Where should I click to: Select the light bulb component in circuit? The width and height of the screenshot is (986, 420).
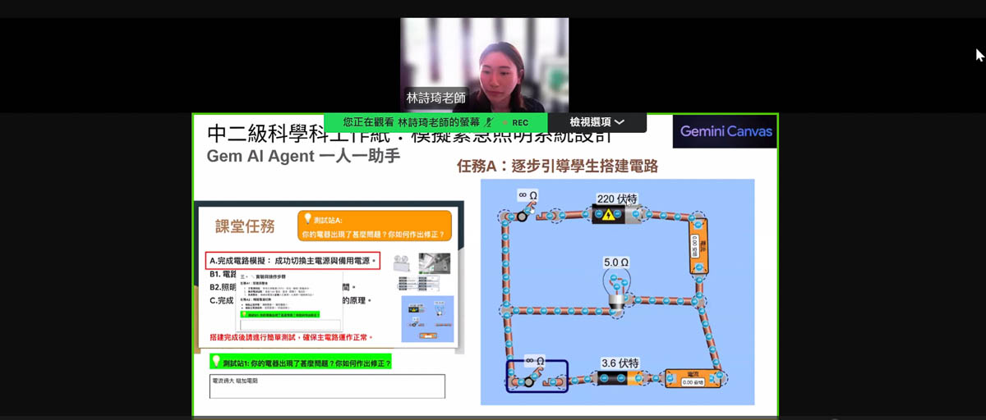click(616, 290)
